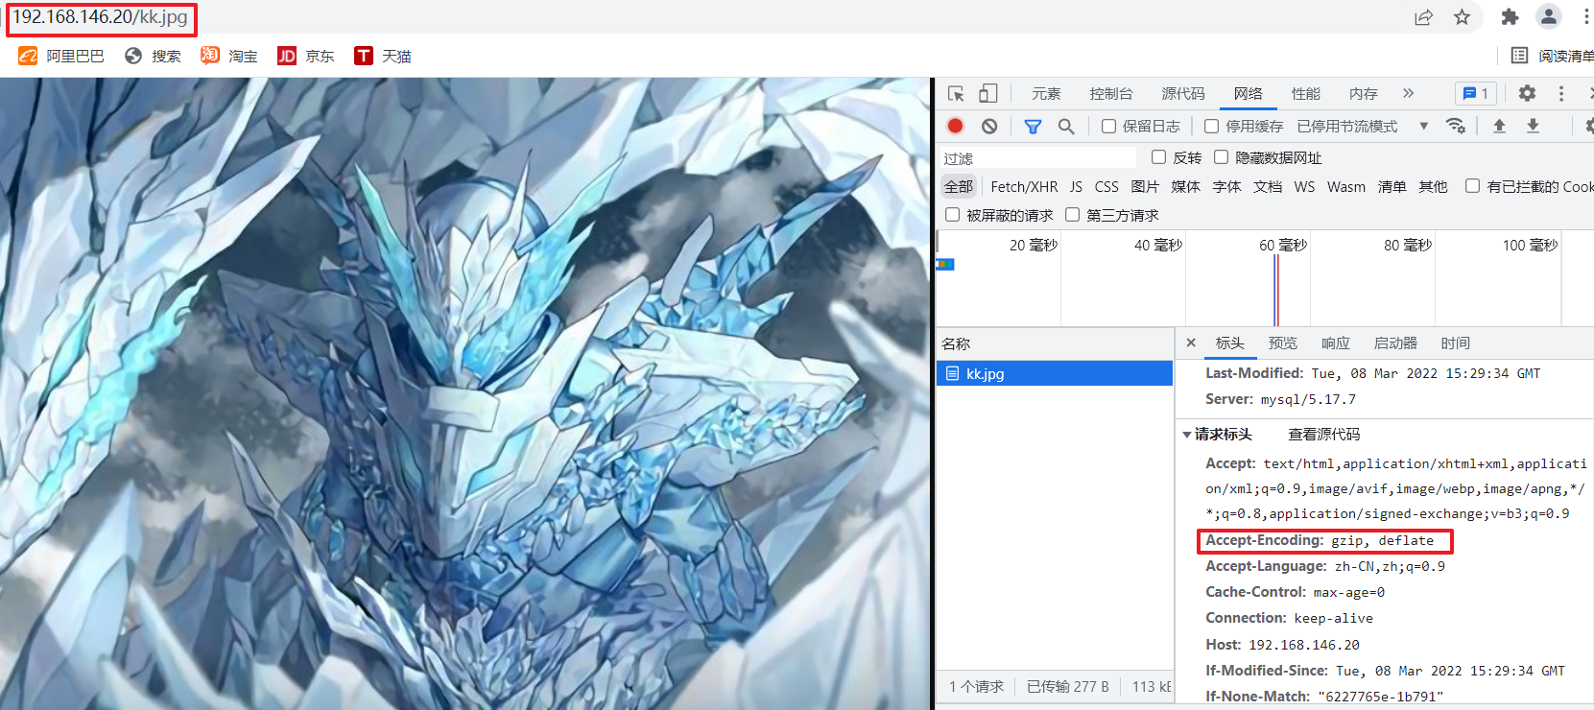
Task: Filter requests by 清单
Action: (1392, 186)
